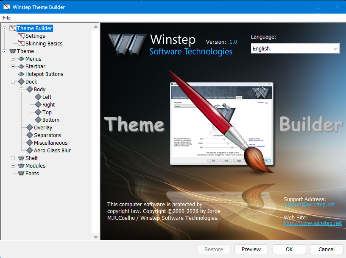The width and height of the screenshot is (346, 258).
Task: Click the Fonts node icon
Action: [x=21, y=174]
